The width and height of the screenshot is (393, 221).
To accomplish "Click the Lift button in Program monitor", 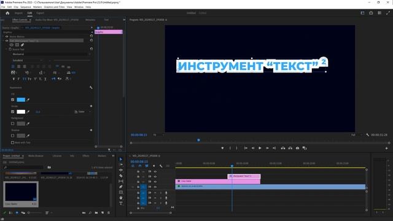I will tap(283, 148).
